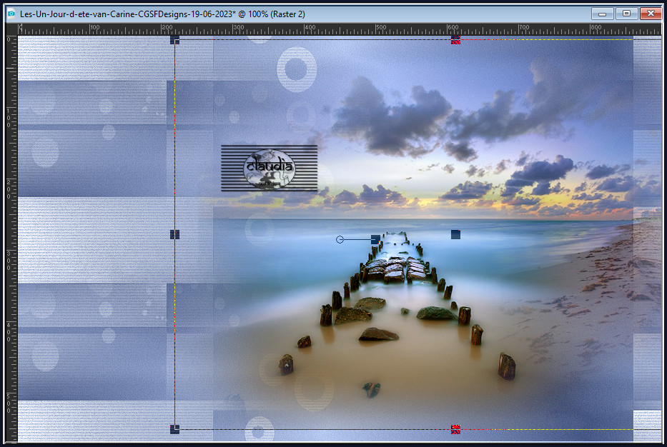This screenshot has width=667, height=447.
Task: Select the bottom-center selection handle
Action: 455,429
